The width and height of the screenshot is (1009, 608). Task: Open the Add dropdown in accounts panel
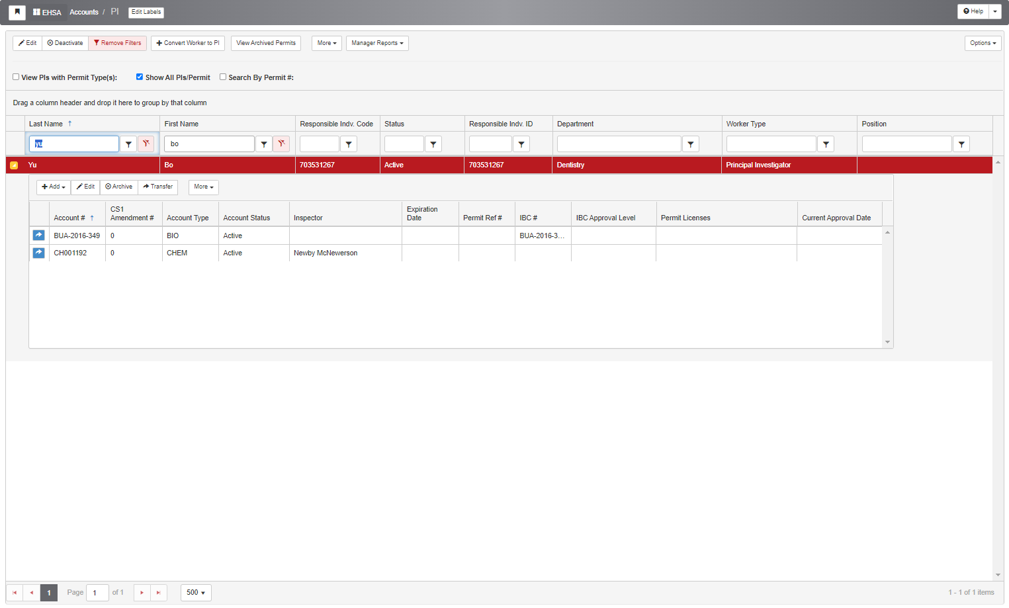(54, 187)
